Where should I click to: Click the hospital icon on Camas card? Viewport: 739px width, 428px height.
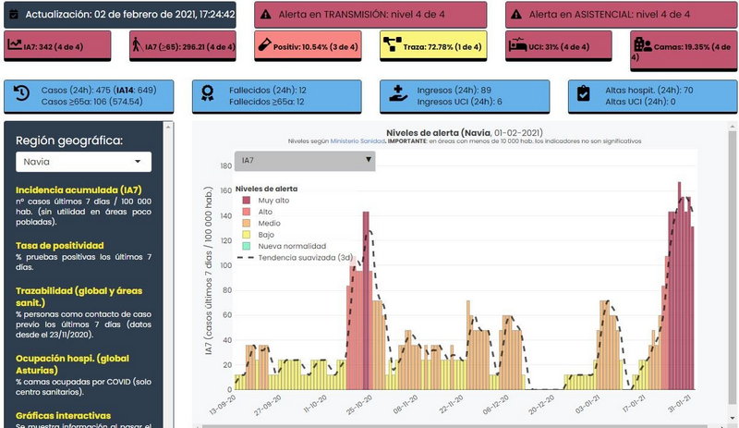pos(644,44)
